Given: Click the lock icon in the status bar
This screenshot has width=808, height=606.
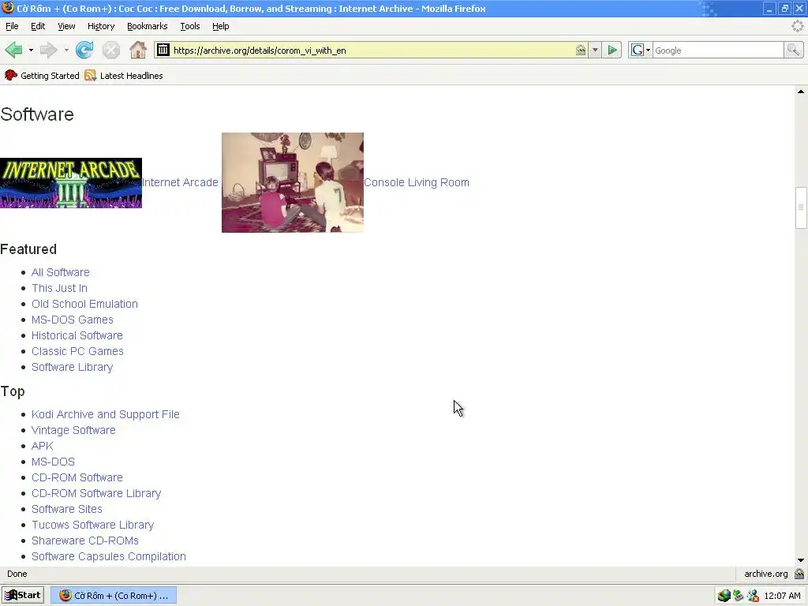Looking at the screenshot, I should click(799, 574).
